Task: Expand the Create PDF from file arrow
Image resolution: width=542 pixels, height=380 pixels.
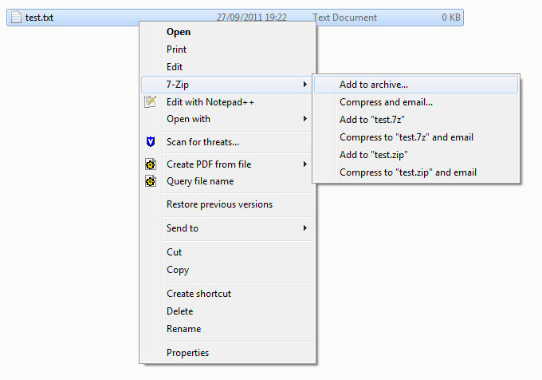Action: click(304, 164)
